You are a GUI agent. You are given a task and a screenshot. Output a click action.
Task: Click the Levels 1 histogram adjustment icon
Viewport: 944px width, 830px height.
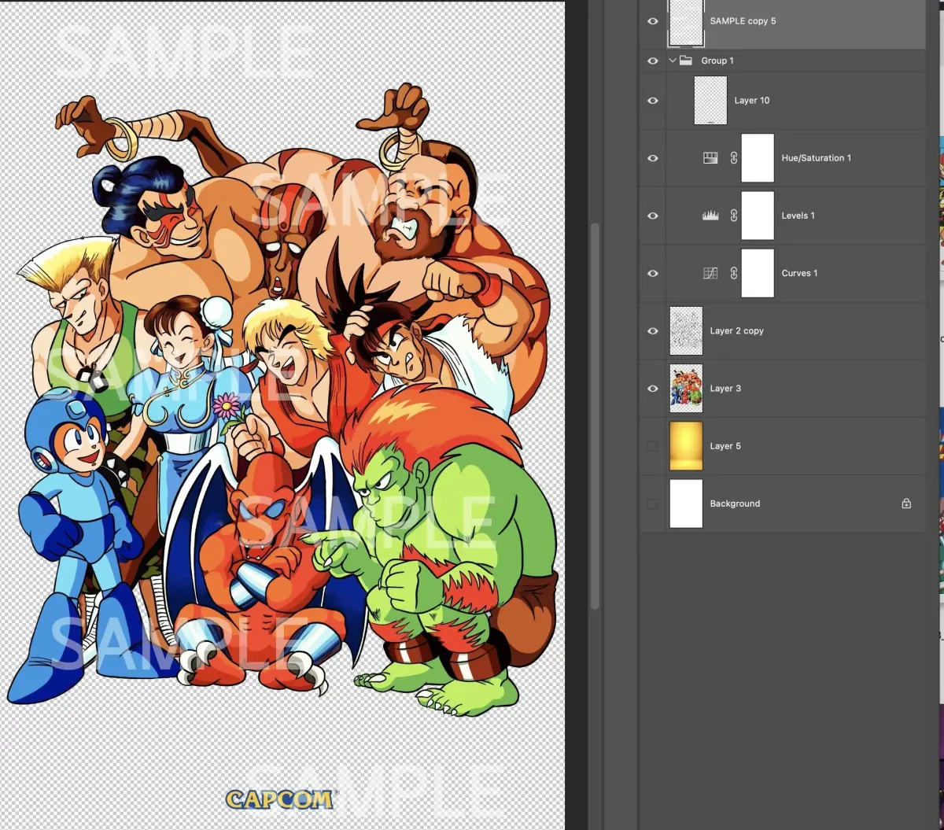pyautogui.click(x=710, y=216)
